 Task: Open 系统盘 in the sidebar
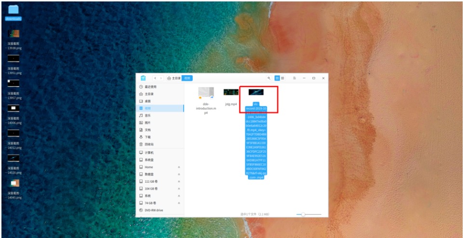tap(160, 160)
